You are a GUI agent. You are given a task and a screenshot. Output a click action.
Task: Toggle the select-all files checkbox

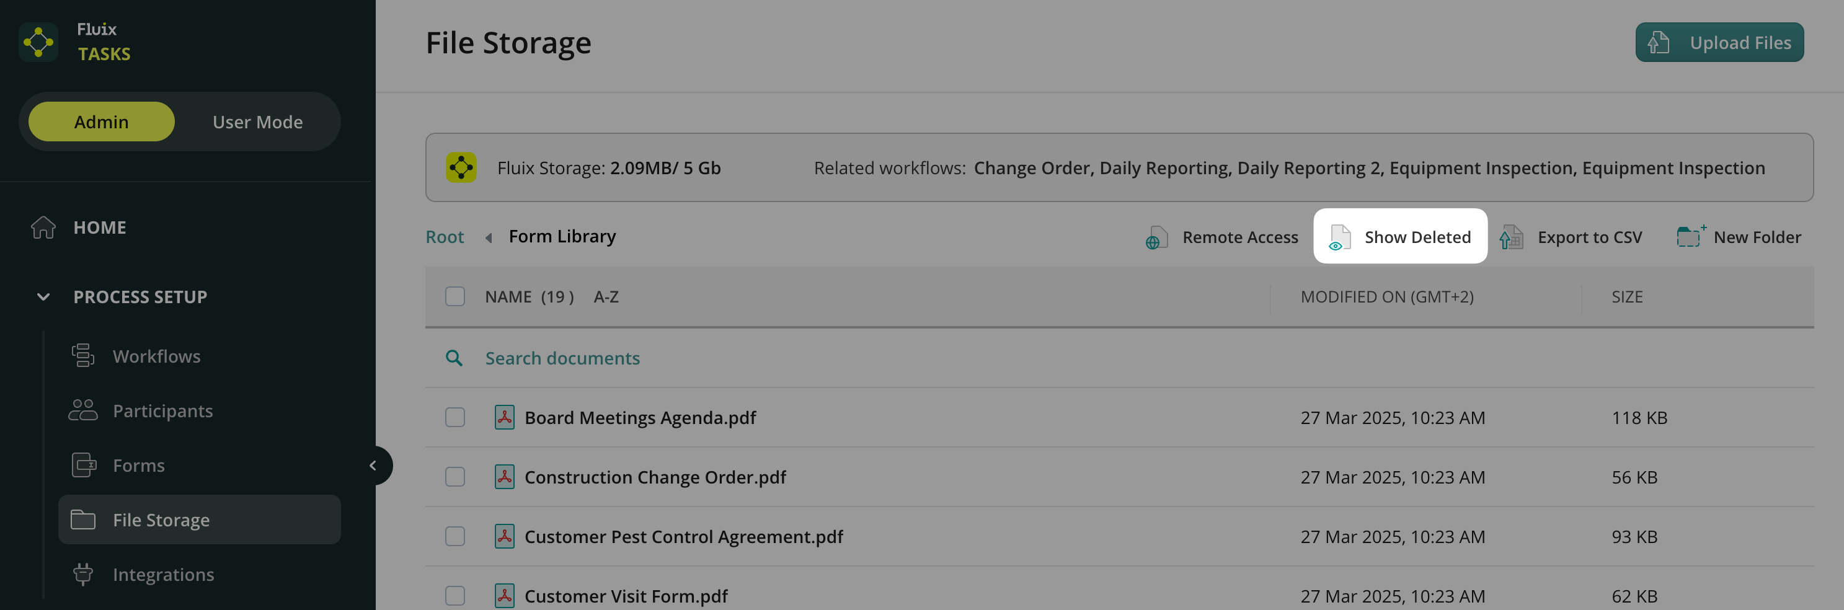(454, 296)
